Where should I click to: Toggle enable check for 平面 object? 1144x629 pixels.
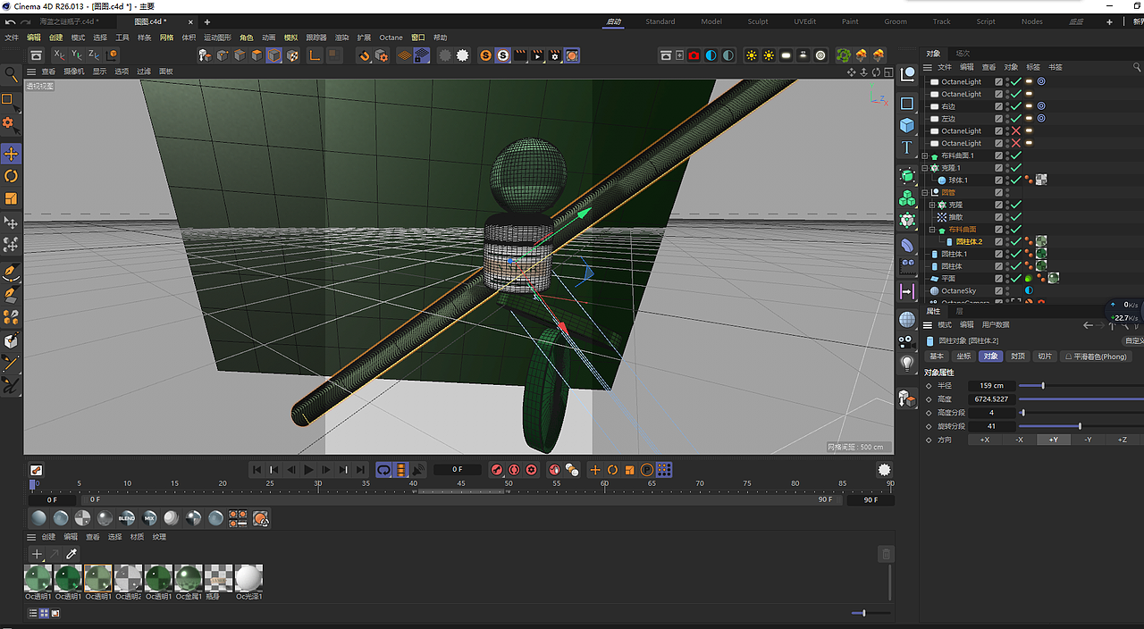click(x=1016, y=279)
